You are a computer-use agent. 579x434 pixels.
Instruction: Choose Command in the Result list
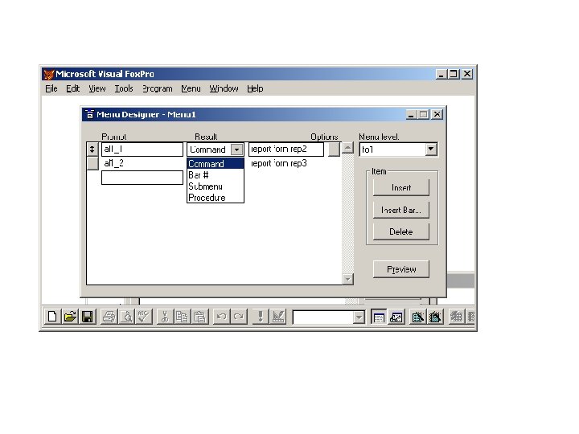216,163
